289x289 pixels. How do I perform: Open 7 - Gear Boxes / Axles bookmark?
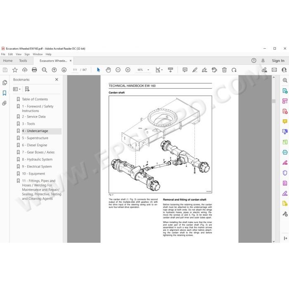click(38, 152)
